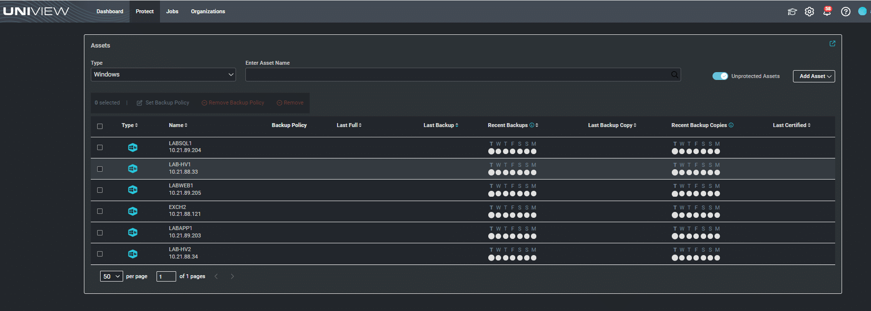Click the search magnifier in asset name field

675,75
